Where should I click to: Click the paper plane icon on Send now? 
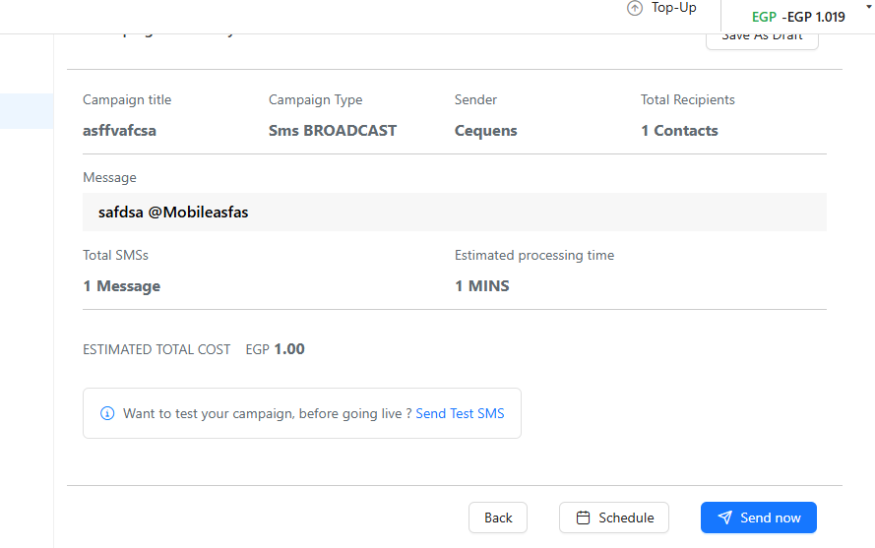724,518
